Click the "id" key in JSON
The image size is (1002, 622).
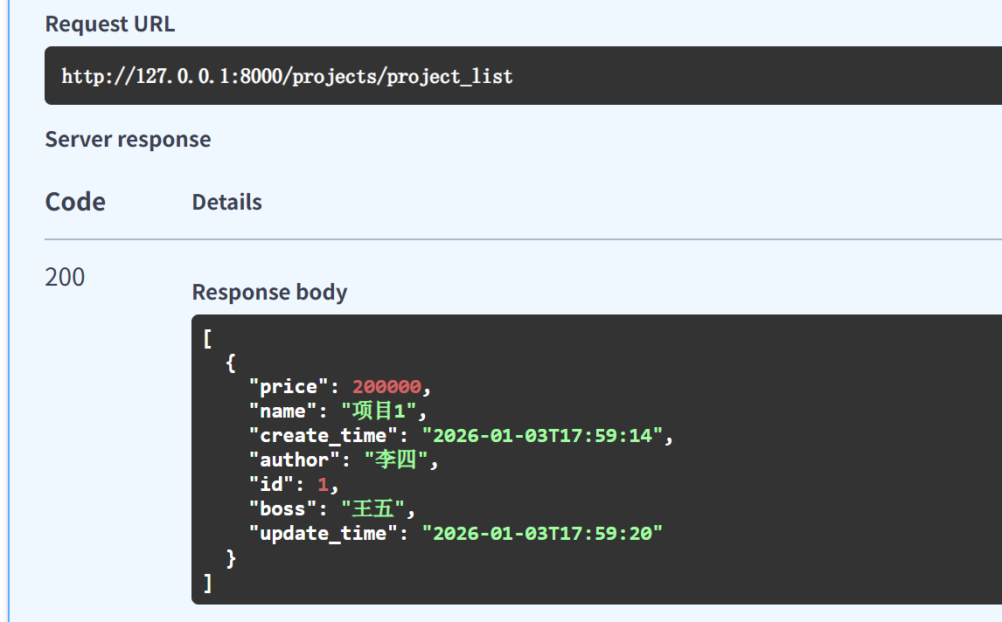272,485
